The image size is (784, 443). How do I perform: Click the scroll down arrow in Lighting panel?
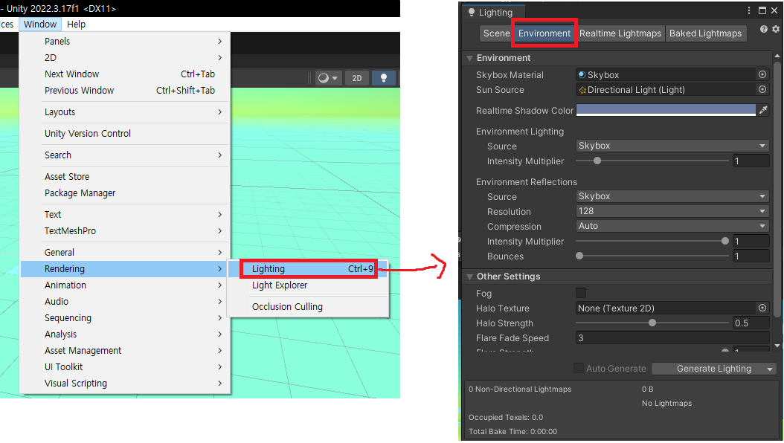pos(777,346)
